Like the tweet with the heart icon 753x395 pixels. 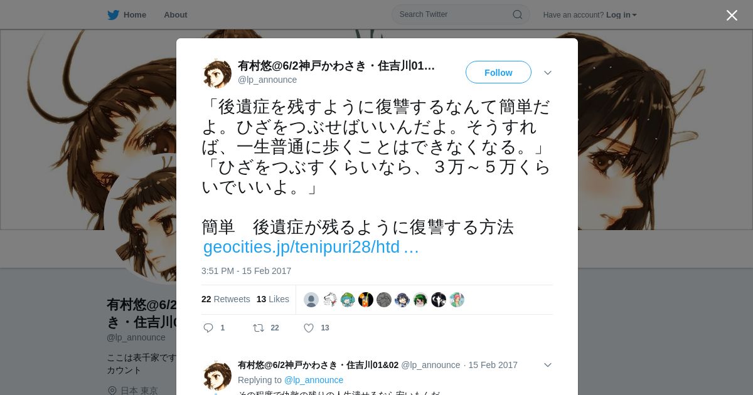[x=309, y=328]
